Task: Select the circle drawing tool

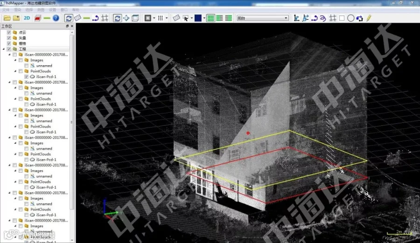Action: point(350,18)
